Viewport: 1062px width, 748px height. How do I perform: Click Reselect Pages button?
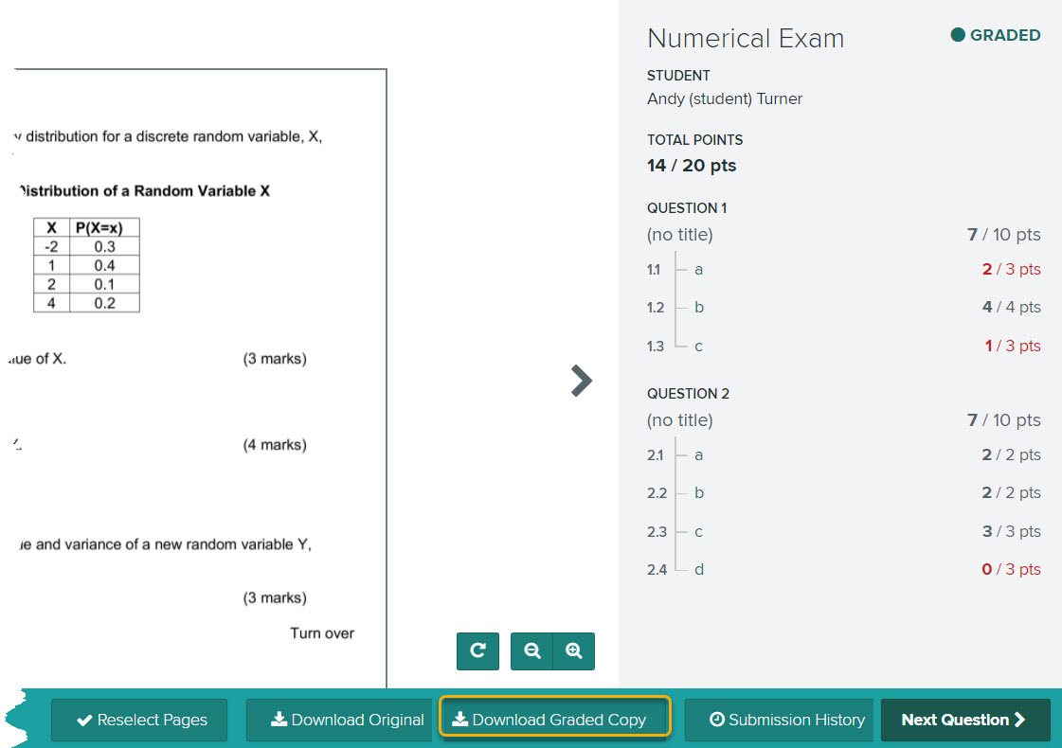tap(140, 720)
